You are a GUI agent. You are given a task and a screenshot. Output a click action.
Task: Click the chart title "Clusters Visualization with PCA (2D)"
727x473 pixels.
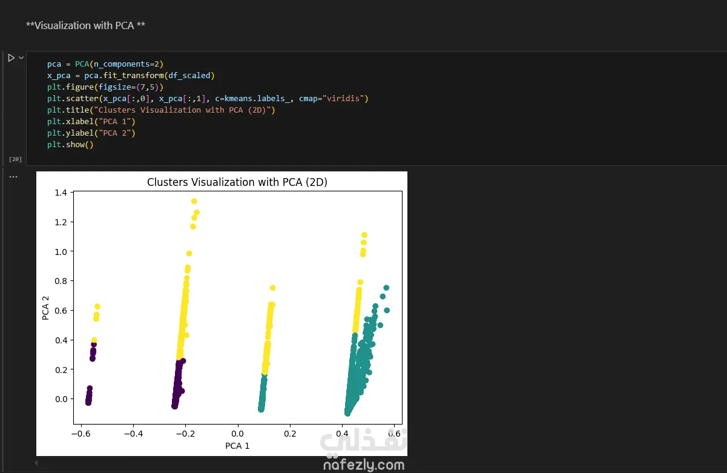[237, 182]
